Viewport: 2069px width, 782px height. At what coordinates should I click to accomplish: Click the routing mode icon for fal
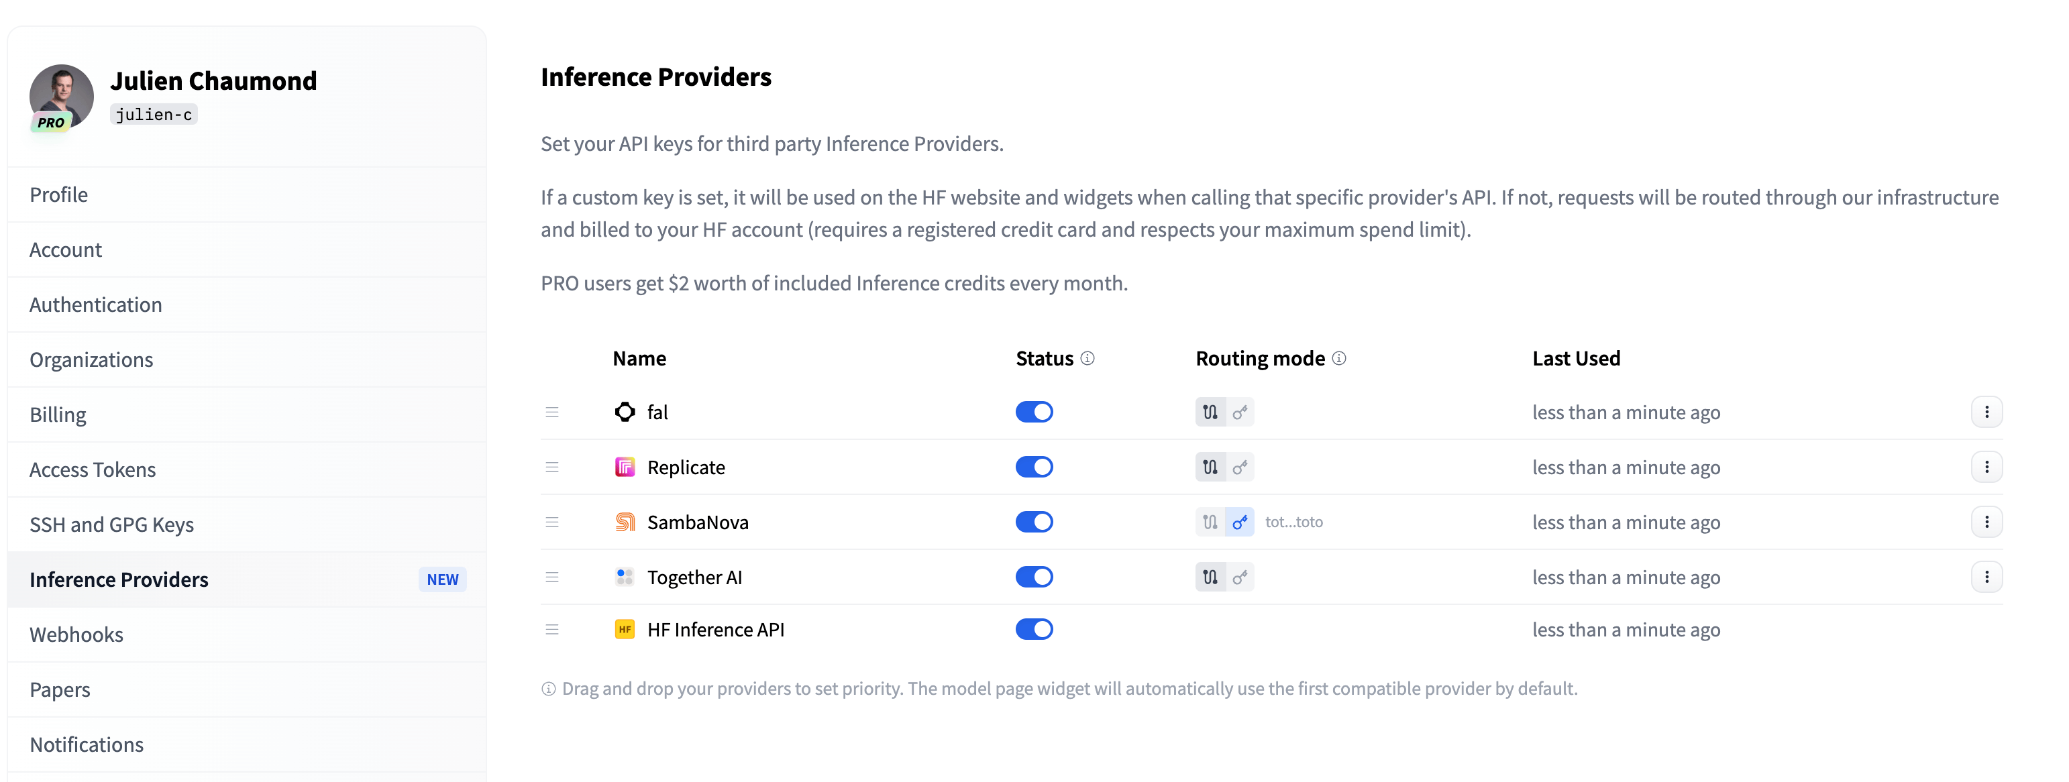(1209, 411)
